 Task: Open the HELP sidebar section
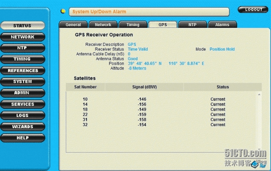(x=22, y=138)
